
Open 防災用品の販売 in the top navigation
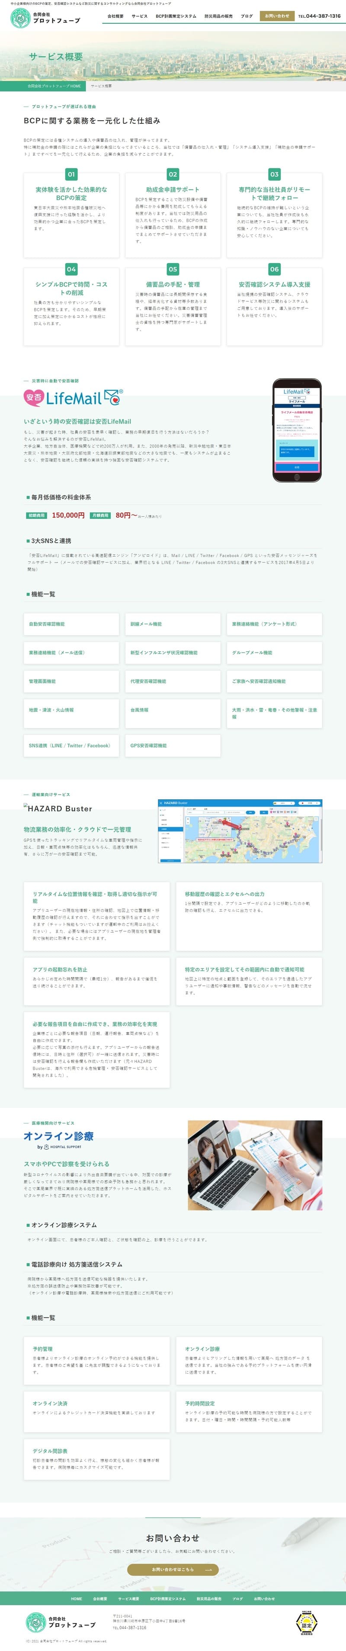pyautogui.click(x=218, y=16)
